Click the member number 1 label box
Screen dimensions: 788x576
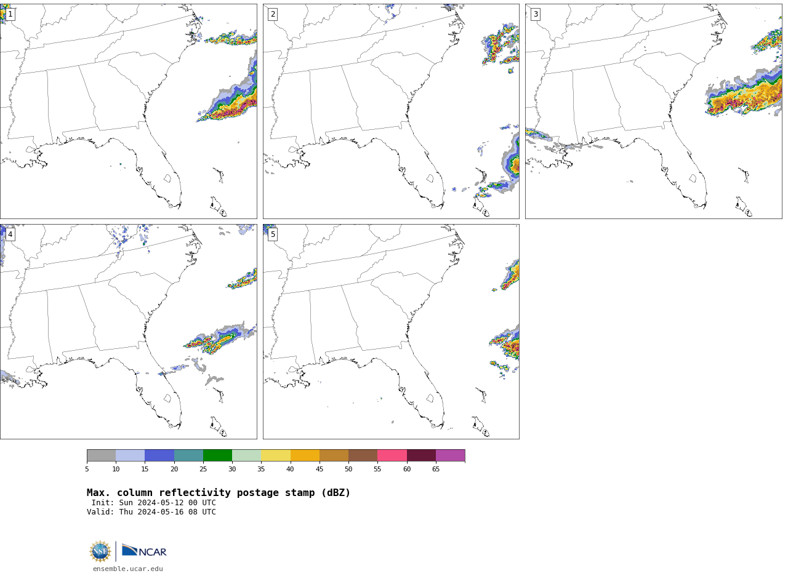10,14
